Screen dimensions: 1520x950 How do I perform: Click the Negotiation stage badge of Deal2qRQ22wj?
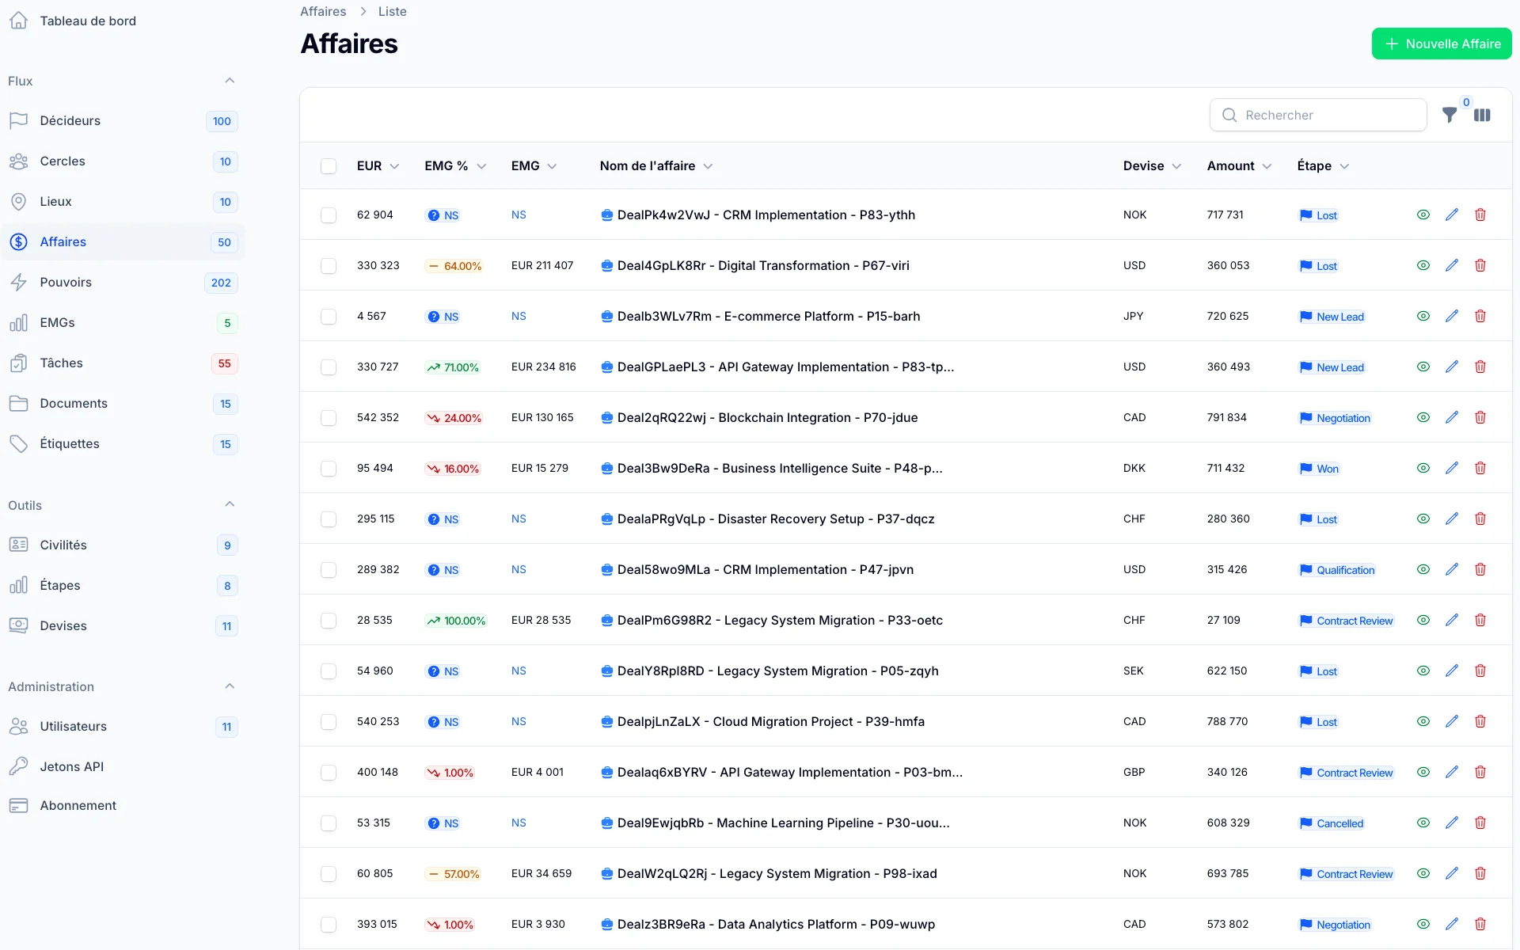1335,418
